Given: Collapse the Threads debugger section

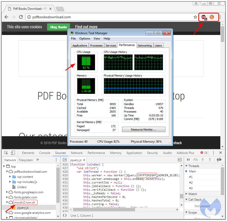Looking at the screenshot, I should click(x=186, y=166).
